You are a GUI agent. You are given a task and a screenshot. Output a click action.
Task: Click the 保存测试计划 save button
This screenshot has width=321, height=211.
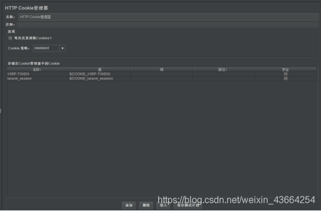tap(188, 205)
